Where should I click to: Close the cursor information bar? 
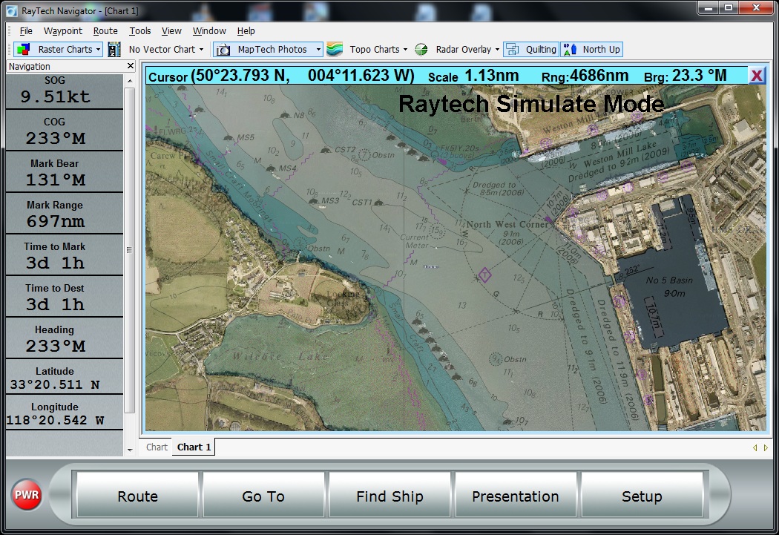pyautogui.click(x=757, y=76)
